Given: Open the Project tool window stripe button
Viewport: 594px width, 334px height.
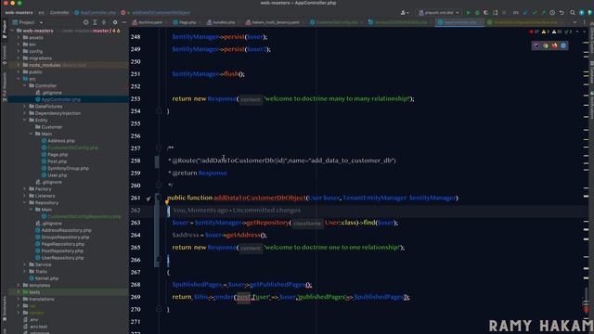Looking at the screenshot, I should point(4,30).
